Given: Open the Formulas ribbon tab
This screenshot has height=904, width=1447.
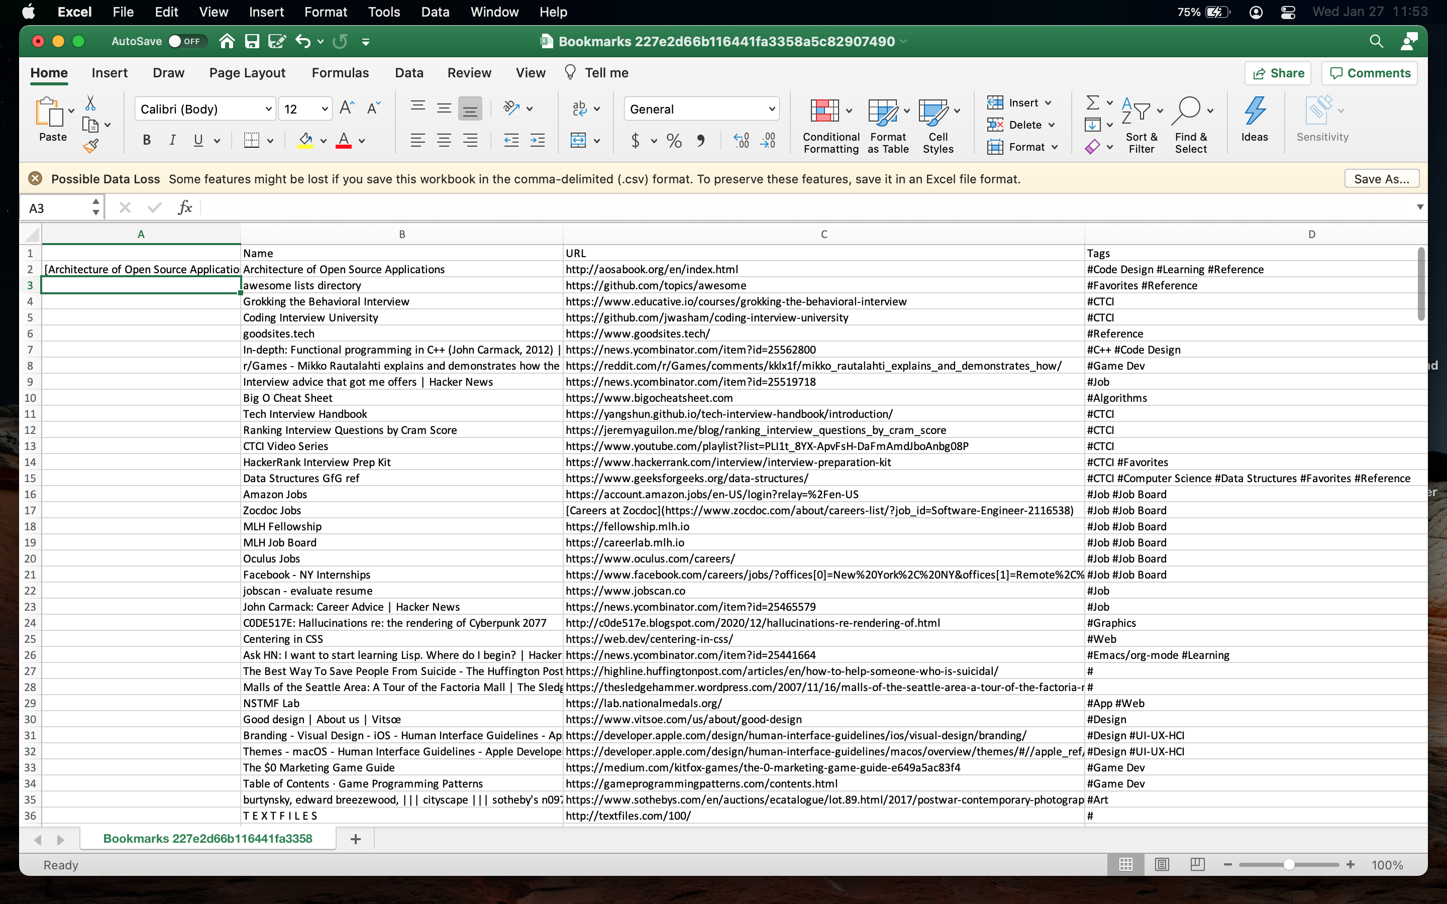Looking at the screenshot, I should [340, 72].
